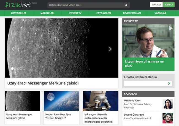This screenshot has height=126, width=179.
Task: Open 'Prof. Dr. Şehsuvar Zebitay Röportajı' link
Action: pyautogui.click(x=138, y=106)
